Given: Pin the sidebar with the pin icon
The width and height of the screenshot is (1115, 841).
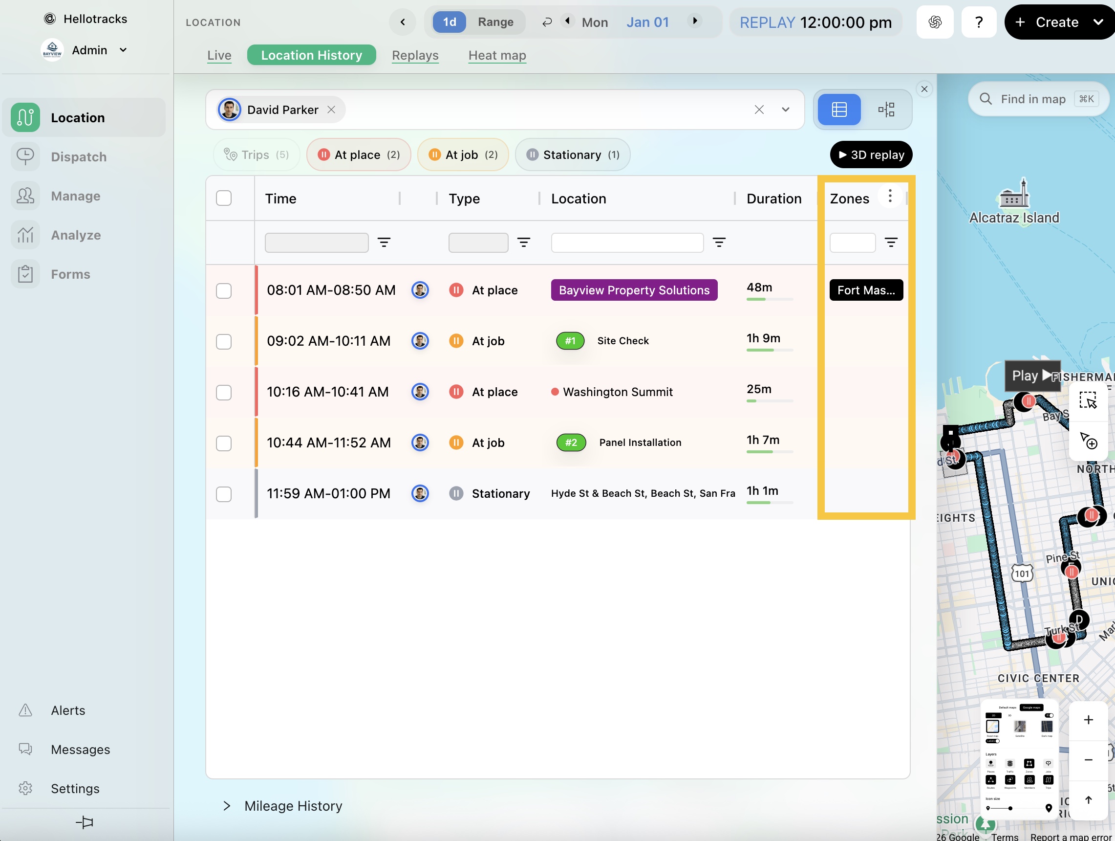Looking at the screenshot, I should (84, 823).
